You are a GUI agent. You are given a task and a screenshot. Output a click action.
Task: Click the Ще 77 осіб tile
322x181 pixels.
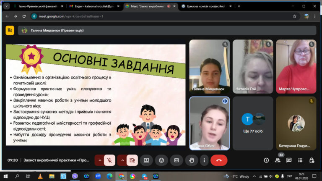(253, 123)
